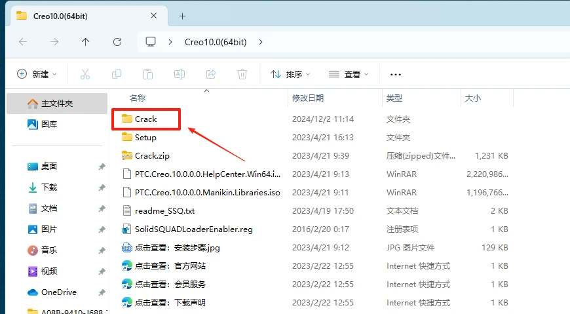Click the Crack.zip archive icon
Viewport: 570px width, 314px height.
pos(127,155)
